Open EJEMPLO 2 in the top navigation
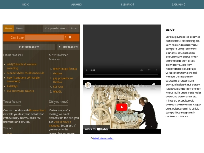Viewport: 204px width, 153px height. click(x=178, y=5)
